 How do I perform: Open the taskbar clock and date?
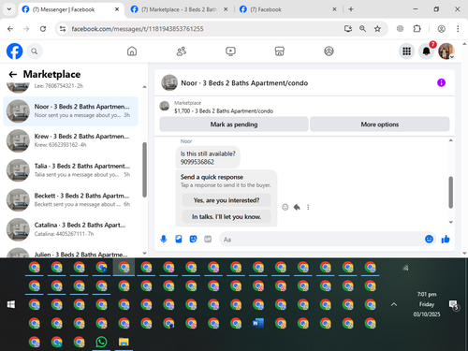coord(427,304)
